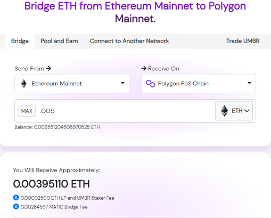Click the 0.00395110 ETH receive amount
This screenshot has width=271, height=218.
coord(52,184)
